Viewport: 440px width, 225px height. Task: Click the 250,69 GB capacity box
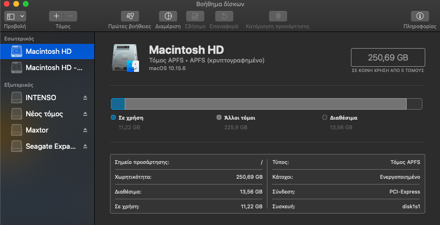point(388,58)
